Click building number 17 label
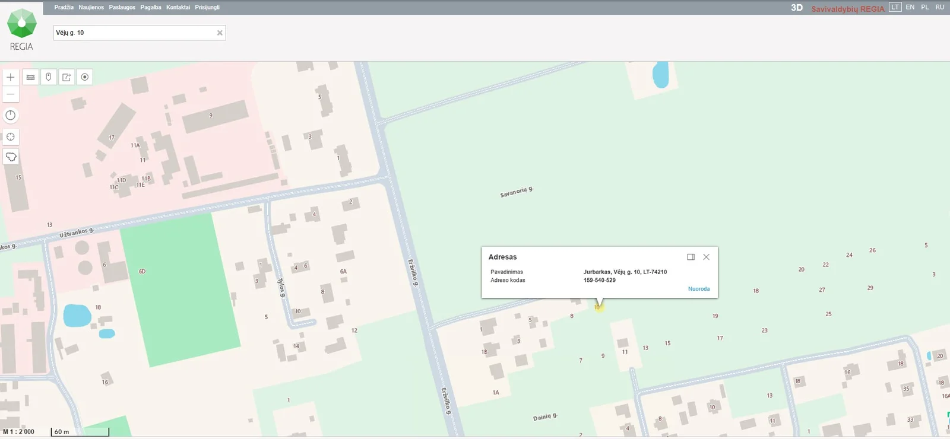Viewport: 950px width, 439px height. tap(112, 137)
